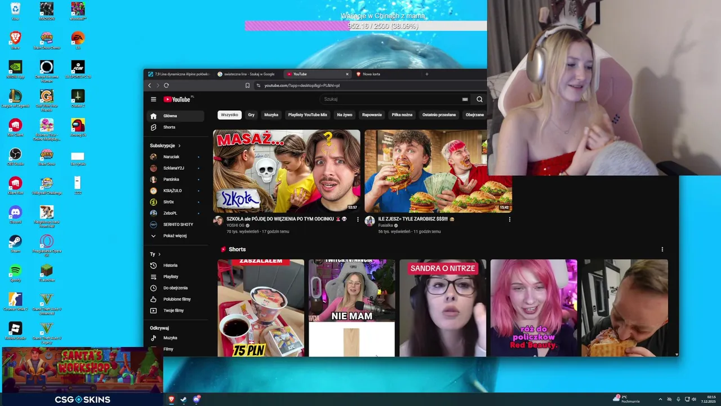Click the YouTube logo in the header

pos(178,99)
